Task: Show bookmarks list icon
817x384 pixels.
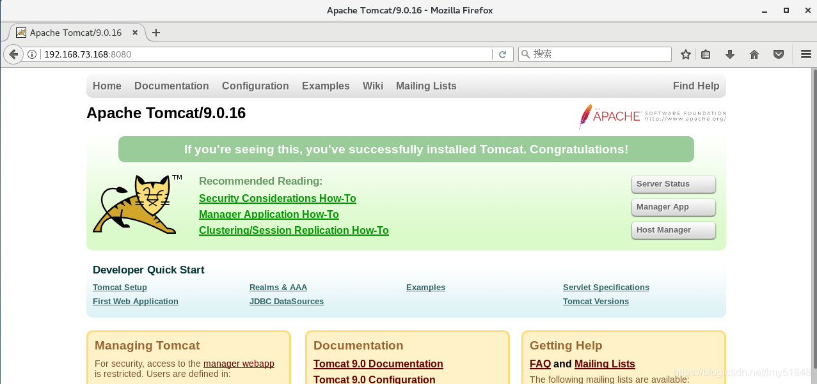Action: (706, 54)
